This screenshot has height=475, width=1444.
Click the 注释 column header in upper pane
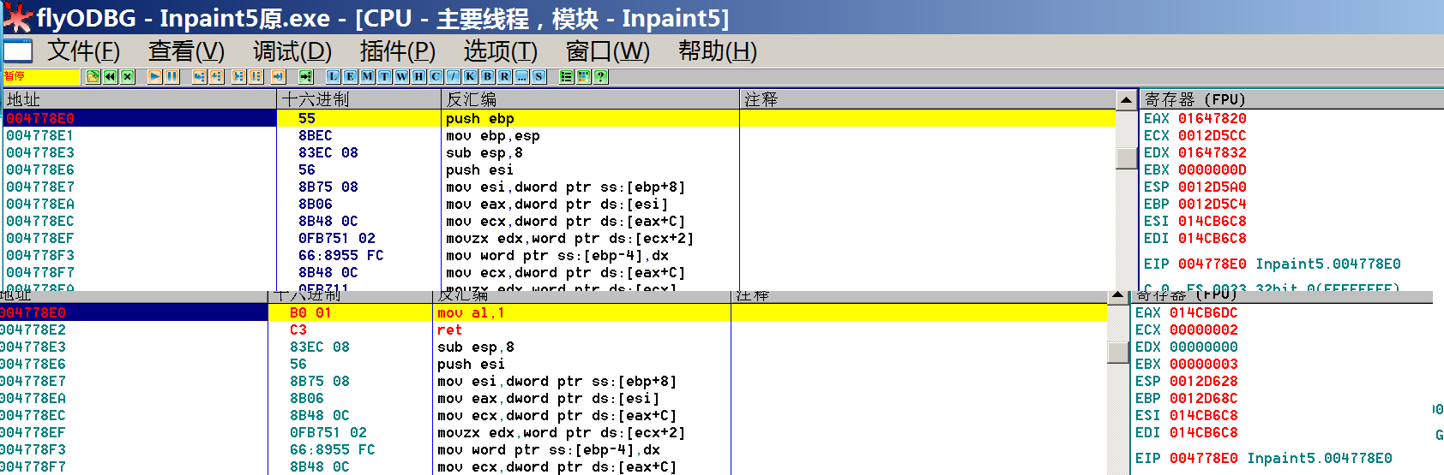coord(928,99)
